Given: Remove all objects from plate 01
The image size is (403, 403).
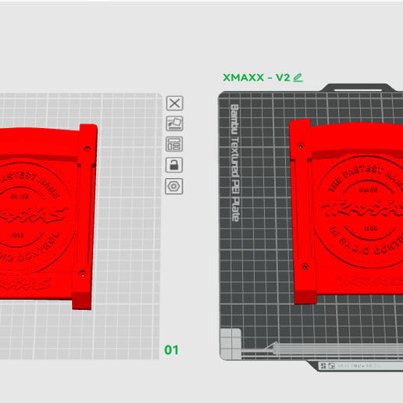Looking at the screenshot, I should [174, 103].
